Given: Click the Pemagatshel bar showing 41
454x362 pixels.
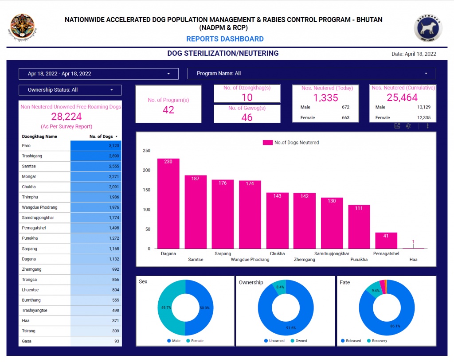Looking at the screenshot, I should click(386, 241).
